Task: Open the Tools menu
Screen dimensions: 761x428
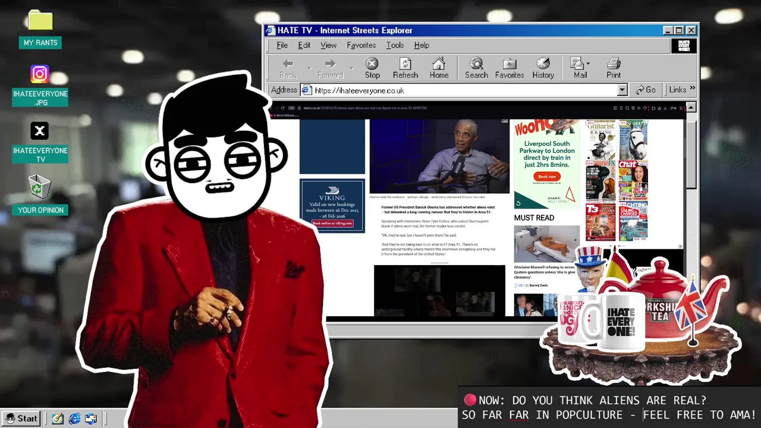Action: click(395, 45)
